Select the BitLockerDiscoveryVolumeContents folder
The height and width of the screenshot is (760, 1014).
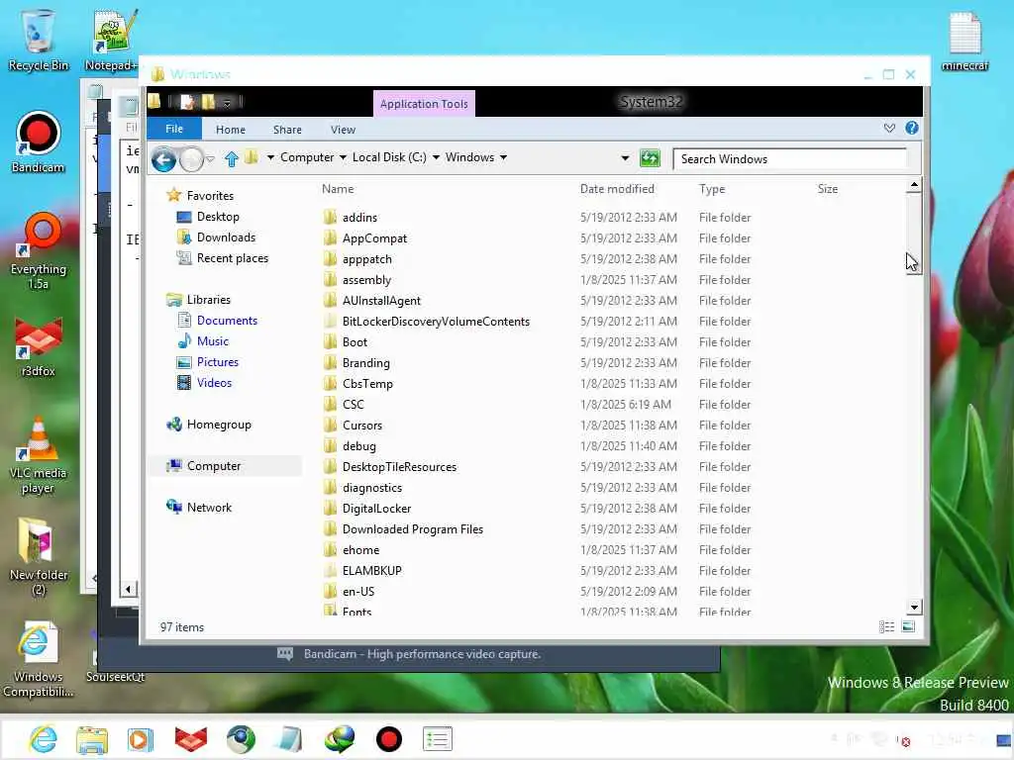436,322
